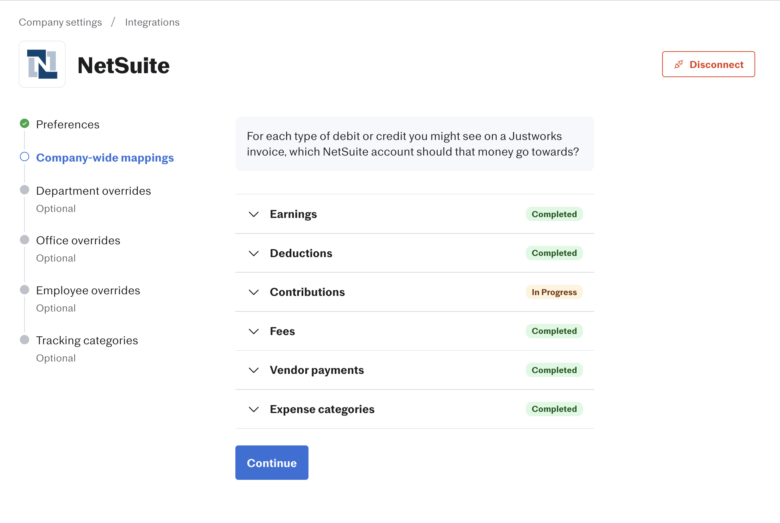
Task: Click the Justworks invoice mapping instruction text
Action: point(413,144)
